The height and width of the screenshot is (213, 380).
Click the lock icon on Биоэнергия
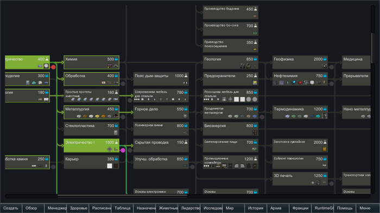coord(255,125)
